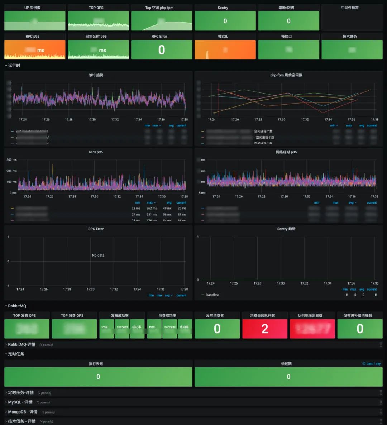Open the 技术债务 stat panel title

350,36
